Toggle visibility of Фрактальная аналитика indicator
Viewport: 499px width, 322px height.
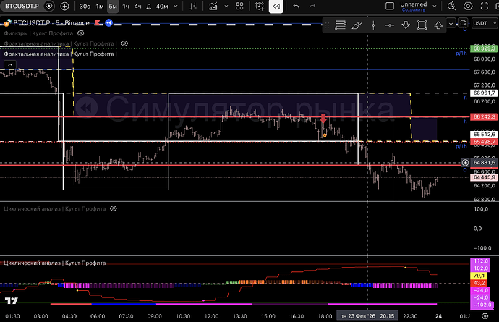(x=124, y=43)
